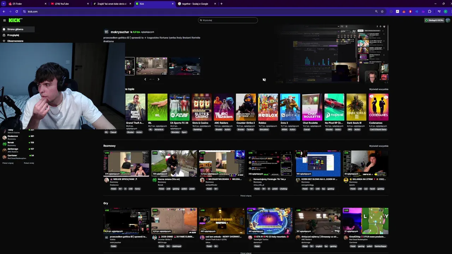Screen dimensions: 452x254
Task: Open the Extensions puzzle icon
Action: pyautogui.click(x=429, y=11)
